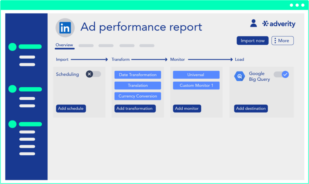The height and width of the screenshot is (184, 309).
Task: Open the user profile icon
Action: coord(253,23)
